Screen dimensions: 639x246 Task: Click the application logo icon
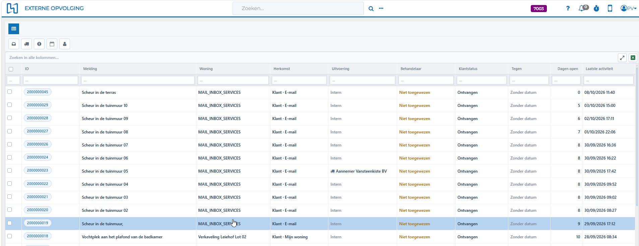[x=12, y=8]
